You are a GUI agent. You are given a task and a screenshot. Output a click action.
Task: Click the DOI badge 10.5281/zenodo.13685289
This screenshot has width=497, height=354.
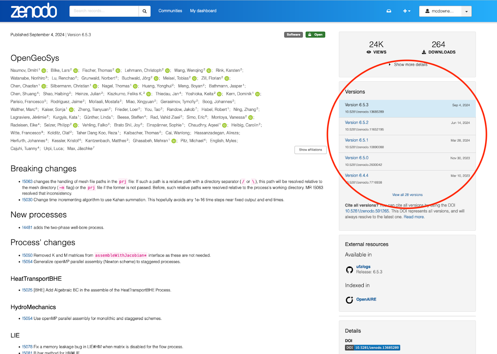pyautogui.click(x=372, y=347)
